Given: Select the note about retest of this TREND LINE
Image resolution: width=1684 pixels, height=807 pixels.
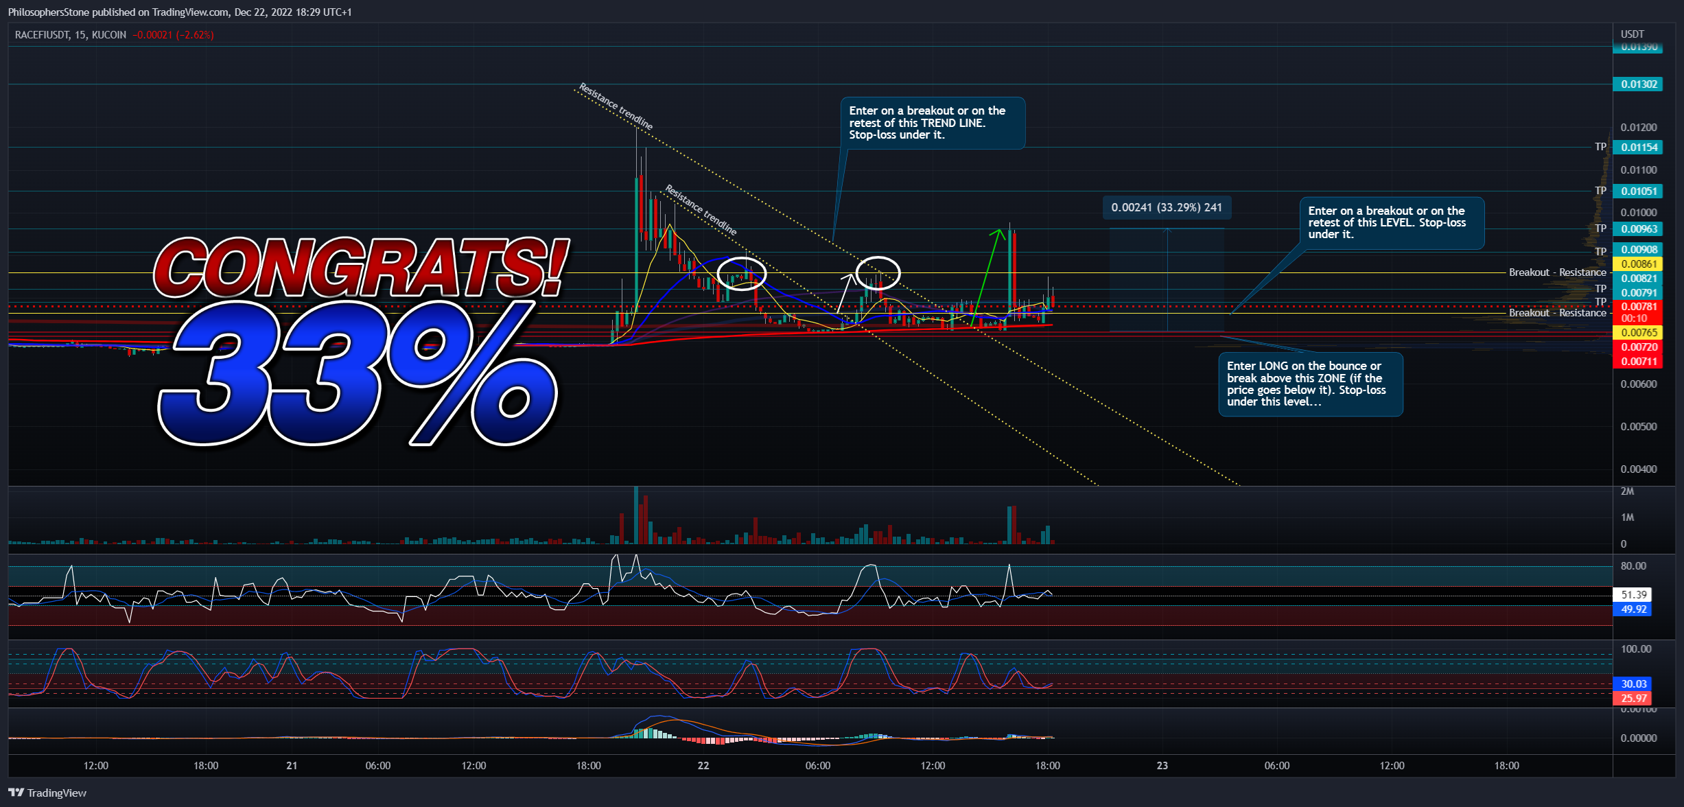Looking at the screenshot, I should (x=932, y=123).
